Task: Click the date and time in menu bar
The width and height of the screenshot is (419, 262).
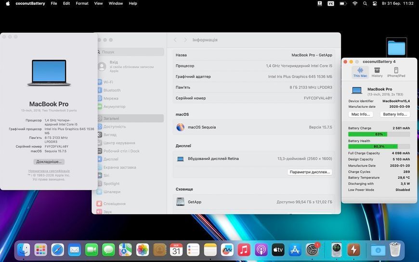Action: pyautogui.click(x=398, y=3)
